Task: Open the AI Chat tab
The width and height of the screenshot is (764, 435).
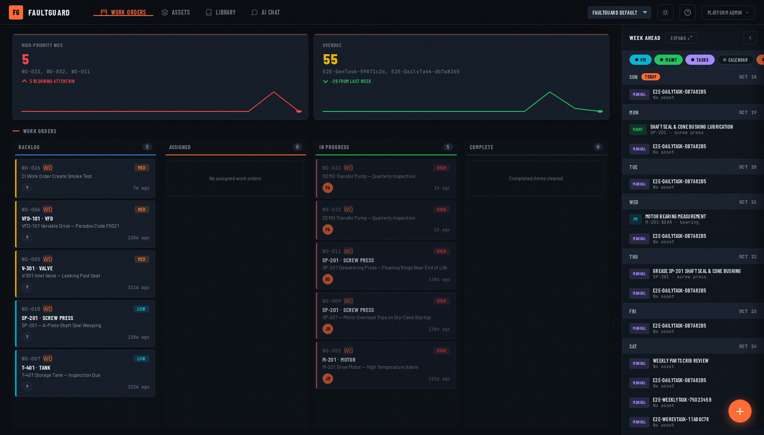Action: (x=266, y=12)
